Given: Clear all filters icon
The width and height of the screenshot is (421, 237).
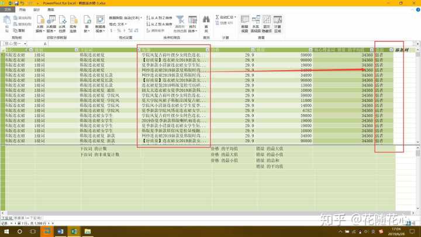Looking at the screenshot, I should coord(180,23).
